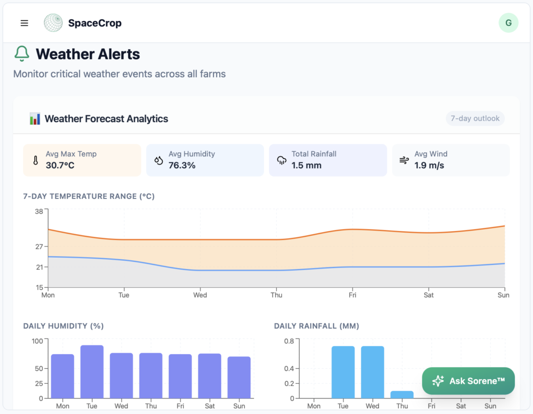
Task: Click the rain cloud icon in Total Rainfall
Action: pyautogui.click(x=281, y=161)
